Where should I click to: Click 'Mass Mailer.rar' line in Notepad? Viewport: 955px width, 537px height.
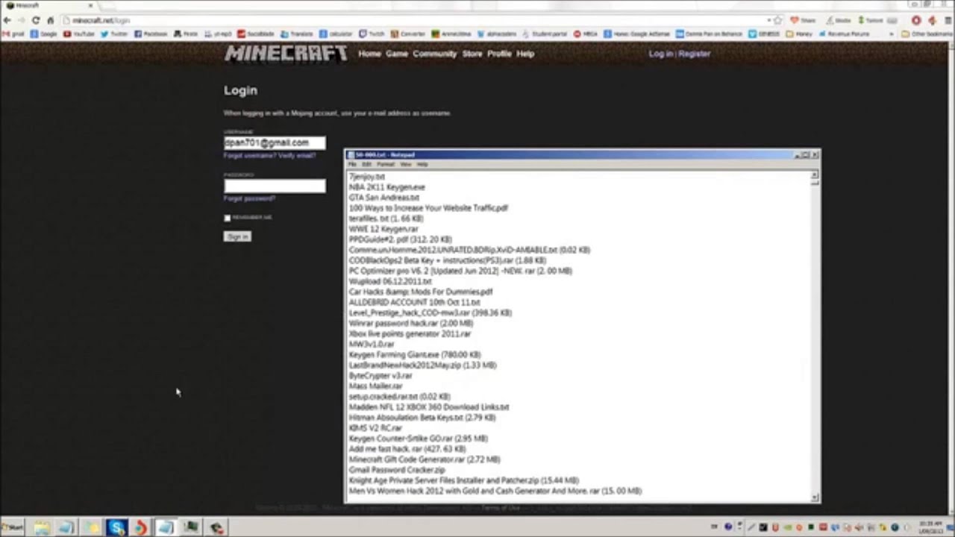pyautogui.click(x=375, y=386)
